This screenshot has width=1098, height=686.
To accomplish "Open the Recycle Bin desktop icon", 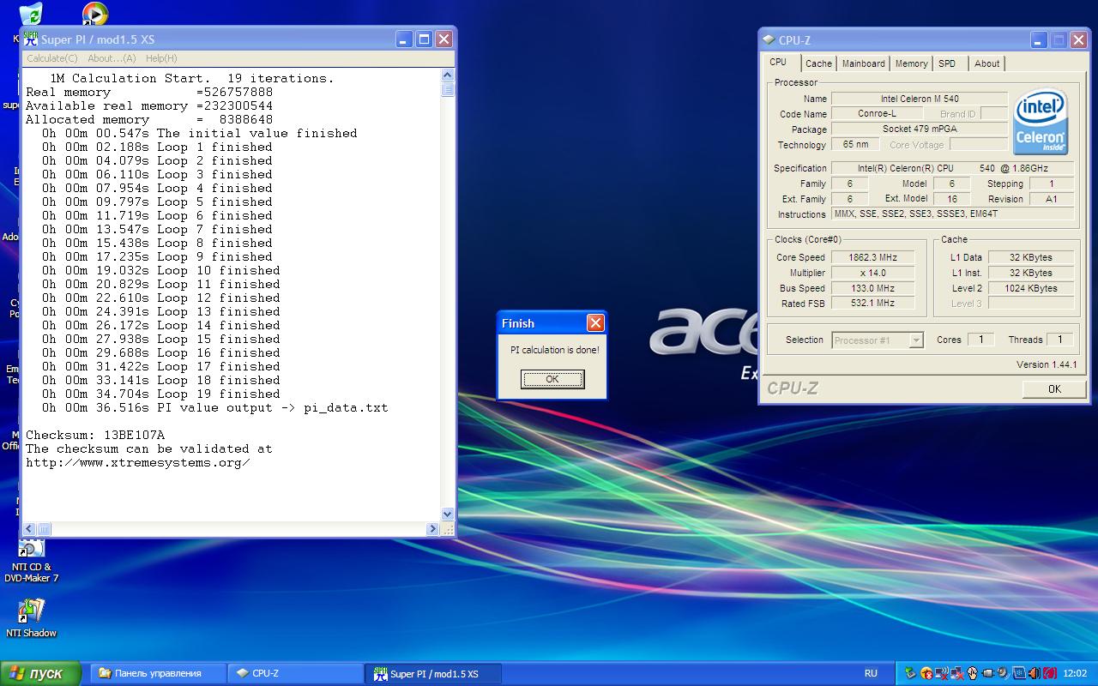I will 30,15.
